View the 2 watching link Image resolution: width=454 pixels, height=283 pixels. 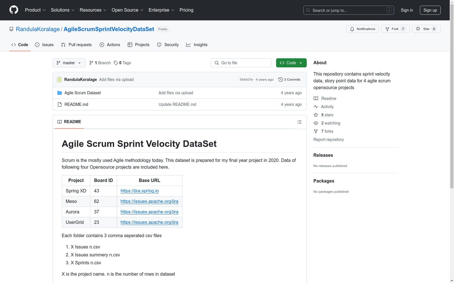point(327,123)
